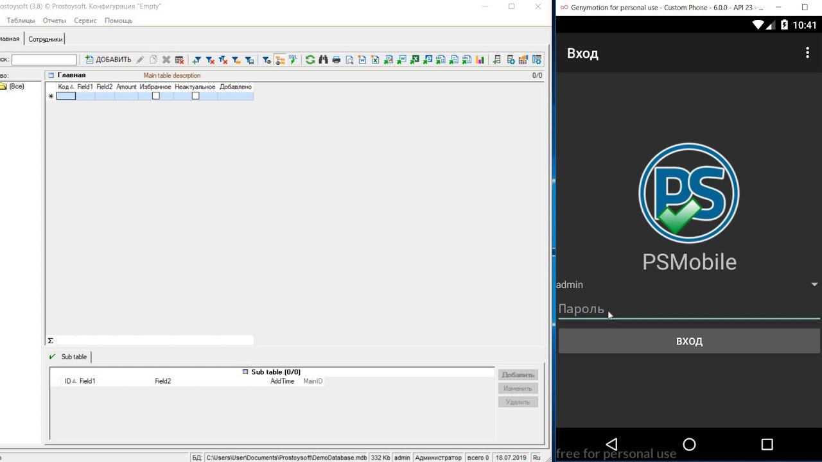Click the MainID header in Sub table
Image resolution: width=822 pixels, height=462 pixels.
coord(313,381)
